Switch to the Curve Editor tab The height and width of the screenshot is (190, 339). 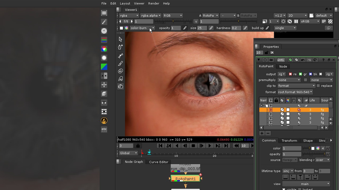[x=159, y=162]
